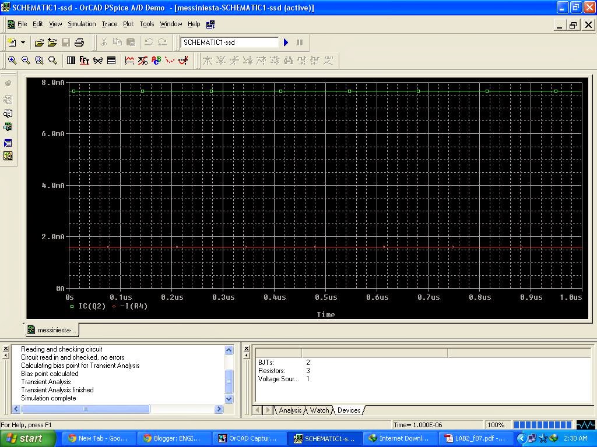The image size is (597, 447).
Task: Toggle the cursor icon
Action: pyautogui.click(x=183, y=60)
